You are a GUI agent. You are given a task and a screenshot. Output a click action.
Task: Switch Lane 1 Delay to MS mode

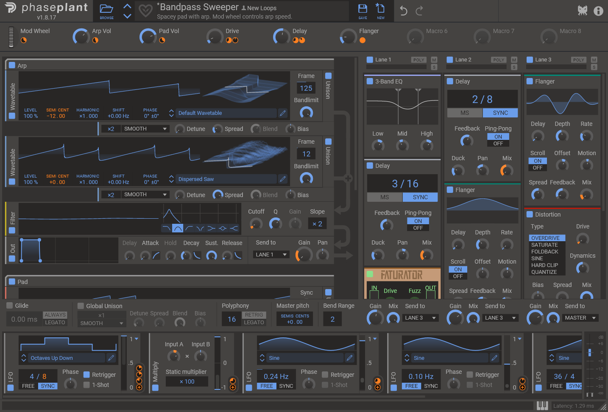pyautogui.click(x=385, y=197)
